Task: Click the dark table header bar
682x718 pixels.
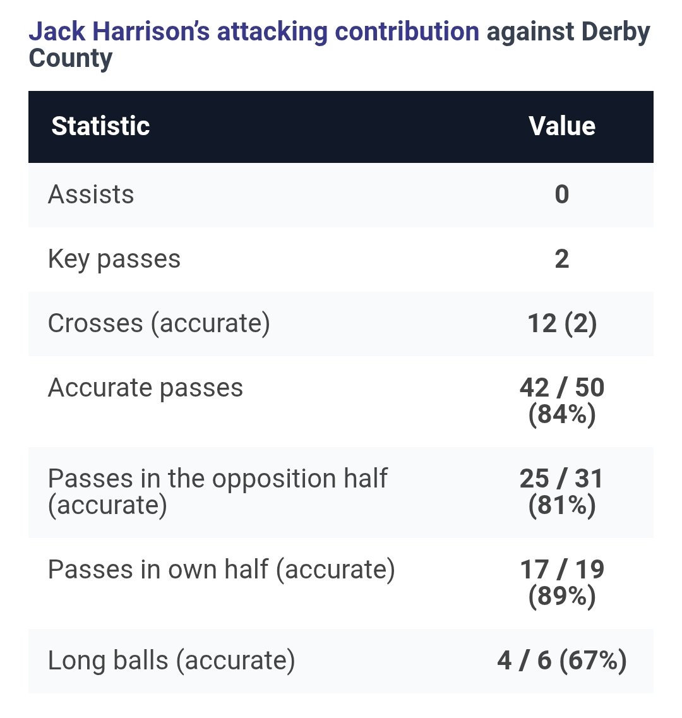Action: click(x=341, y=126)
